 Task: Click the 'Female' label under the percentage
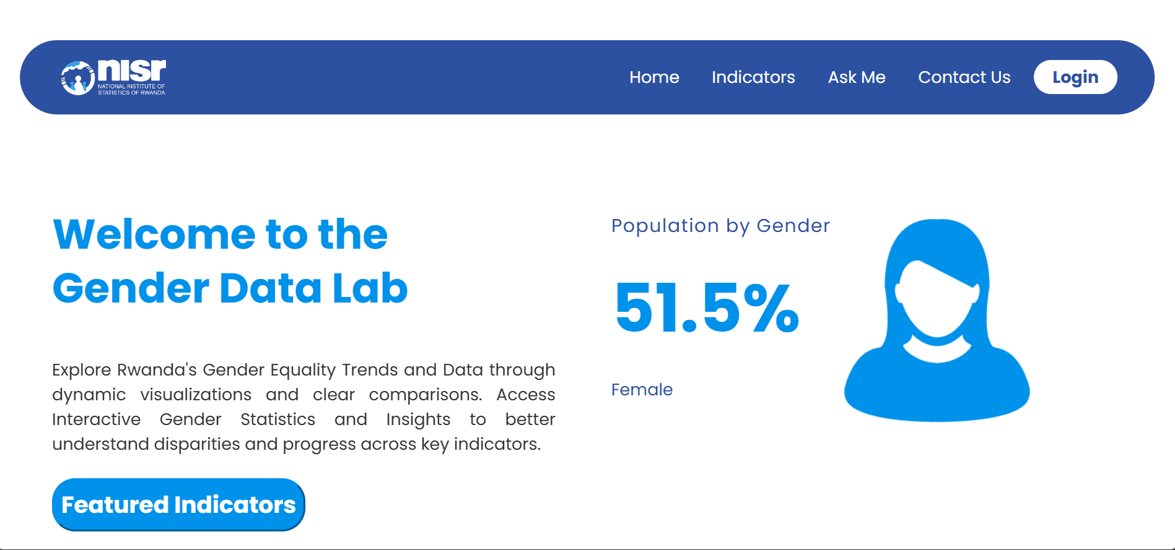click(642, 390)
